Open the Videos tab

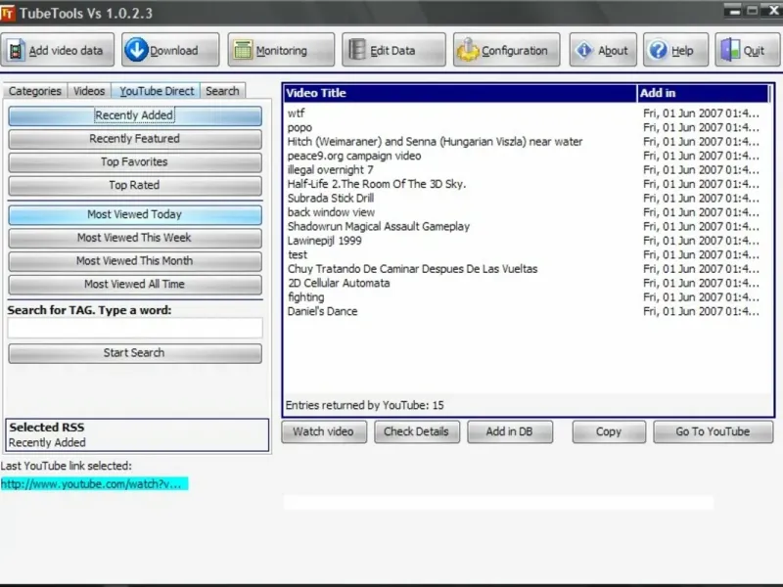(x=89, y=91)
